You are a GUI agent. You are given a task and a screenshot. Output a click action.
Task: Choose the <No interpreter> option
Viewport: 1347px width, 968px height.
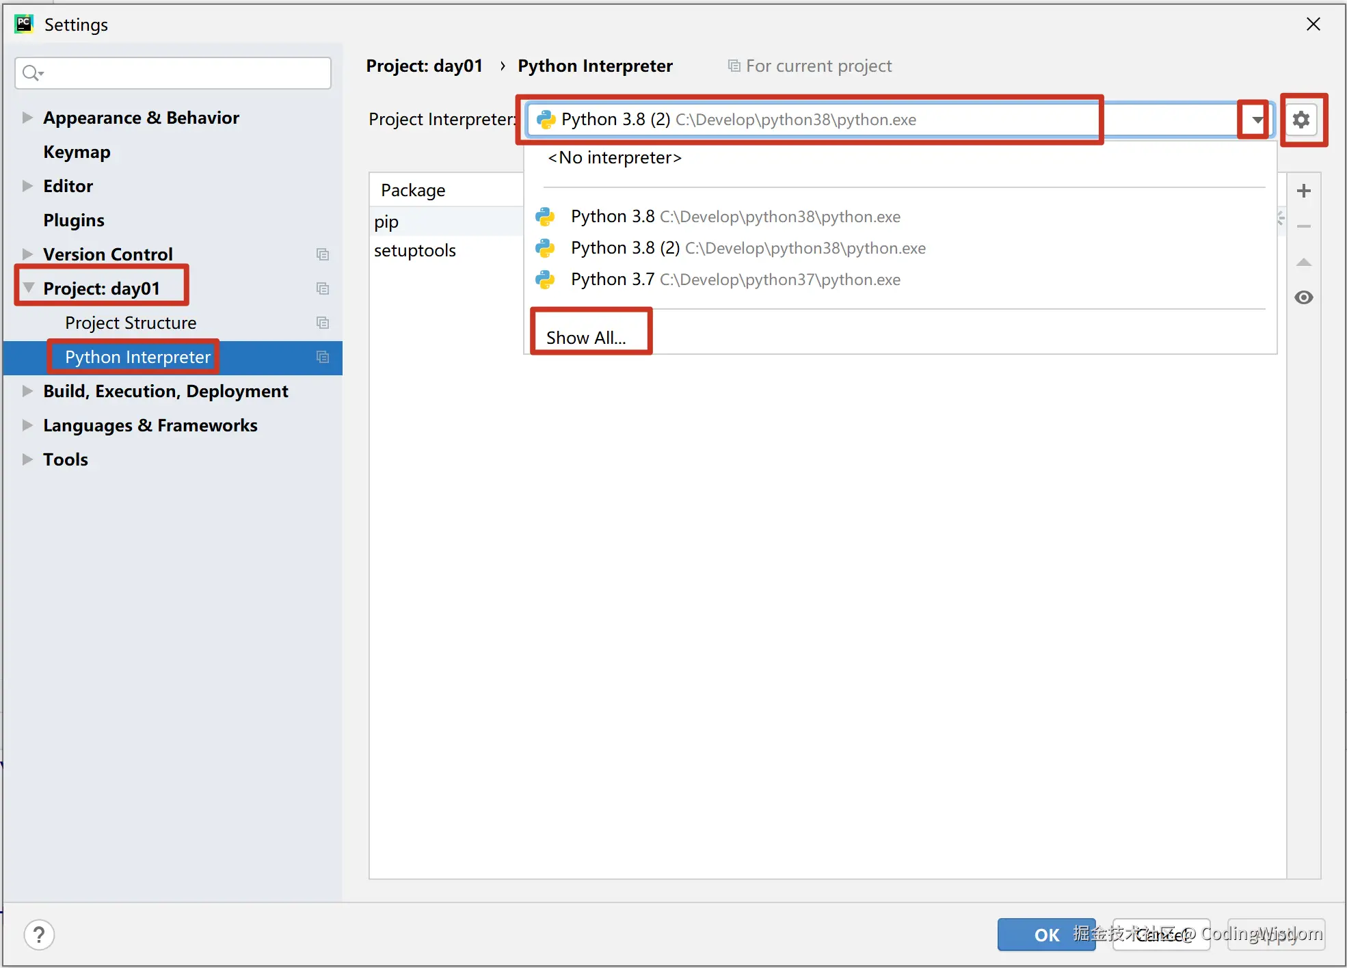coord(614,158)
